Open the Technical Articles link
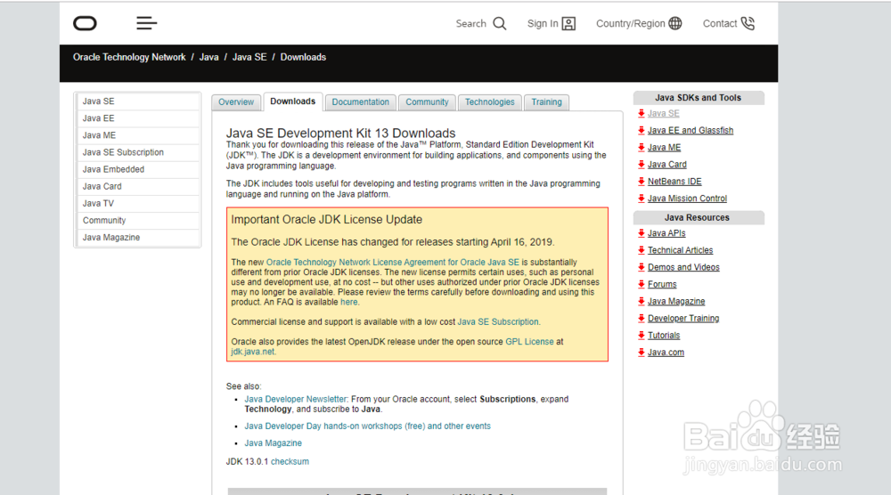 tap(680, 250)
